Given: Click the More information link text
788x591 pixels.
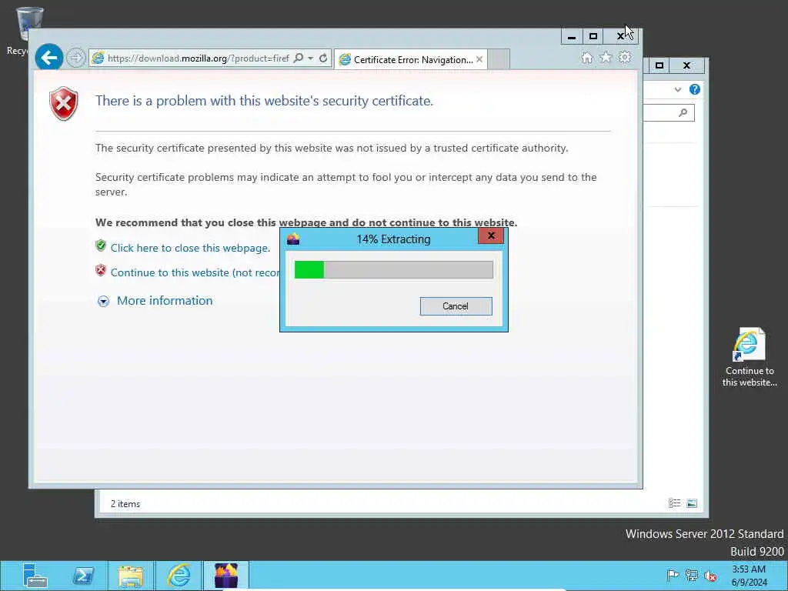Looking at the screenshot, I should coord(165,301).
